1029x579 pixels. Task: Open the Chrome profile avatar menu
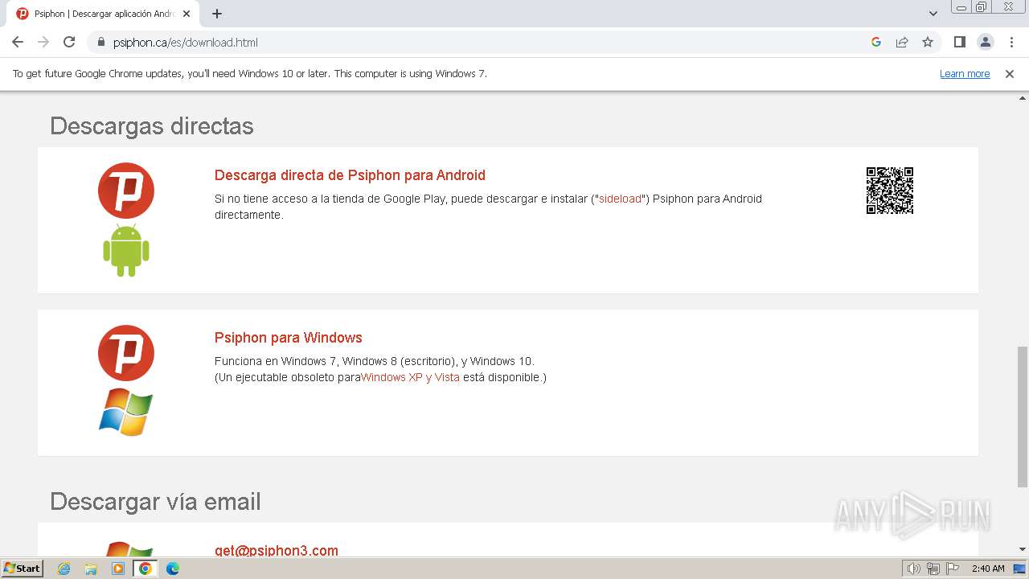tap(985, 42)
